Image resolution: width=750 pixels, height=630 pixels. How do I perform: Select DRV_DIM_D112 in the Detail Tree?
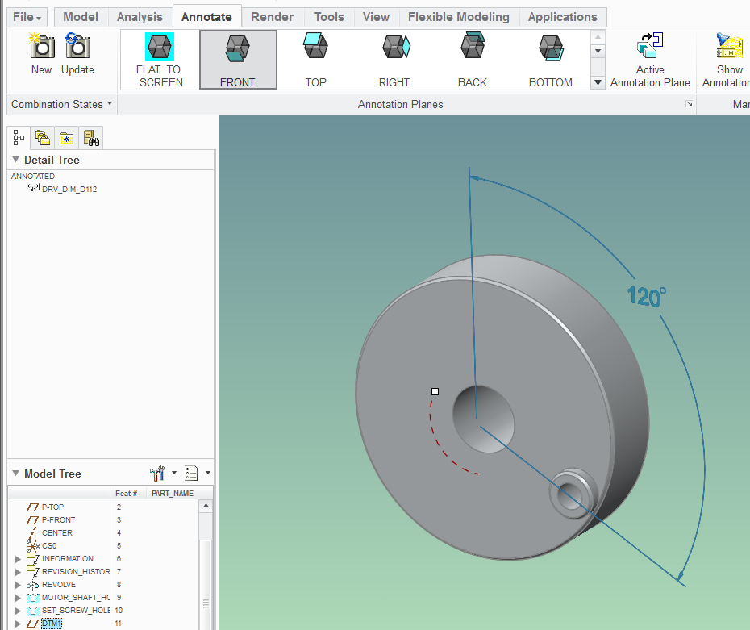pyautogui.click(x=69, y=189)
